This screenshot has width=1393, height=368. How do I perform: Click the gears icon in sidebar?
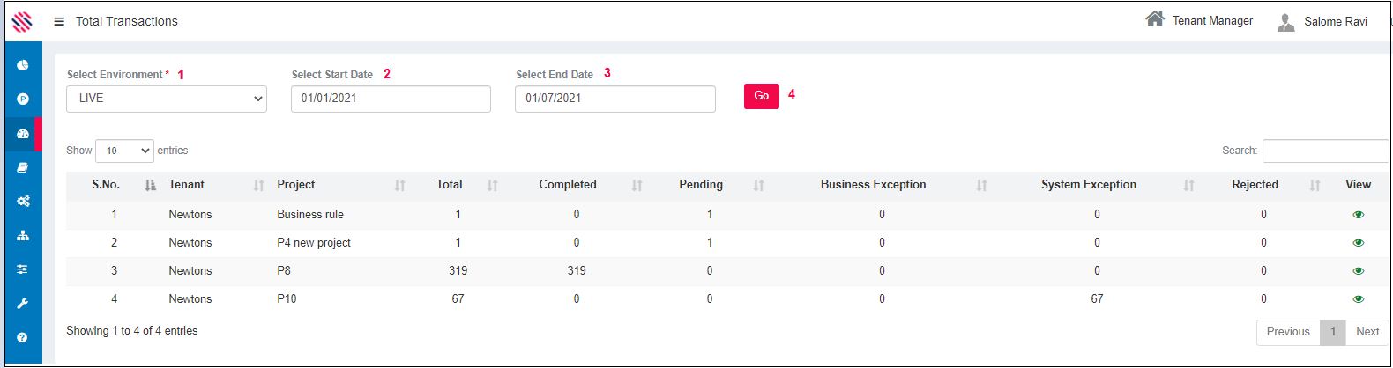23,202
